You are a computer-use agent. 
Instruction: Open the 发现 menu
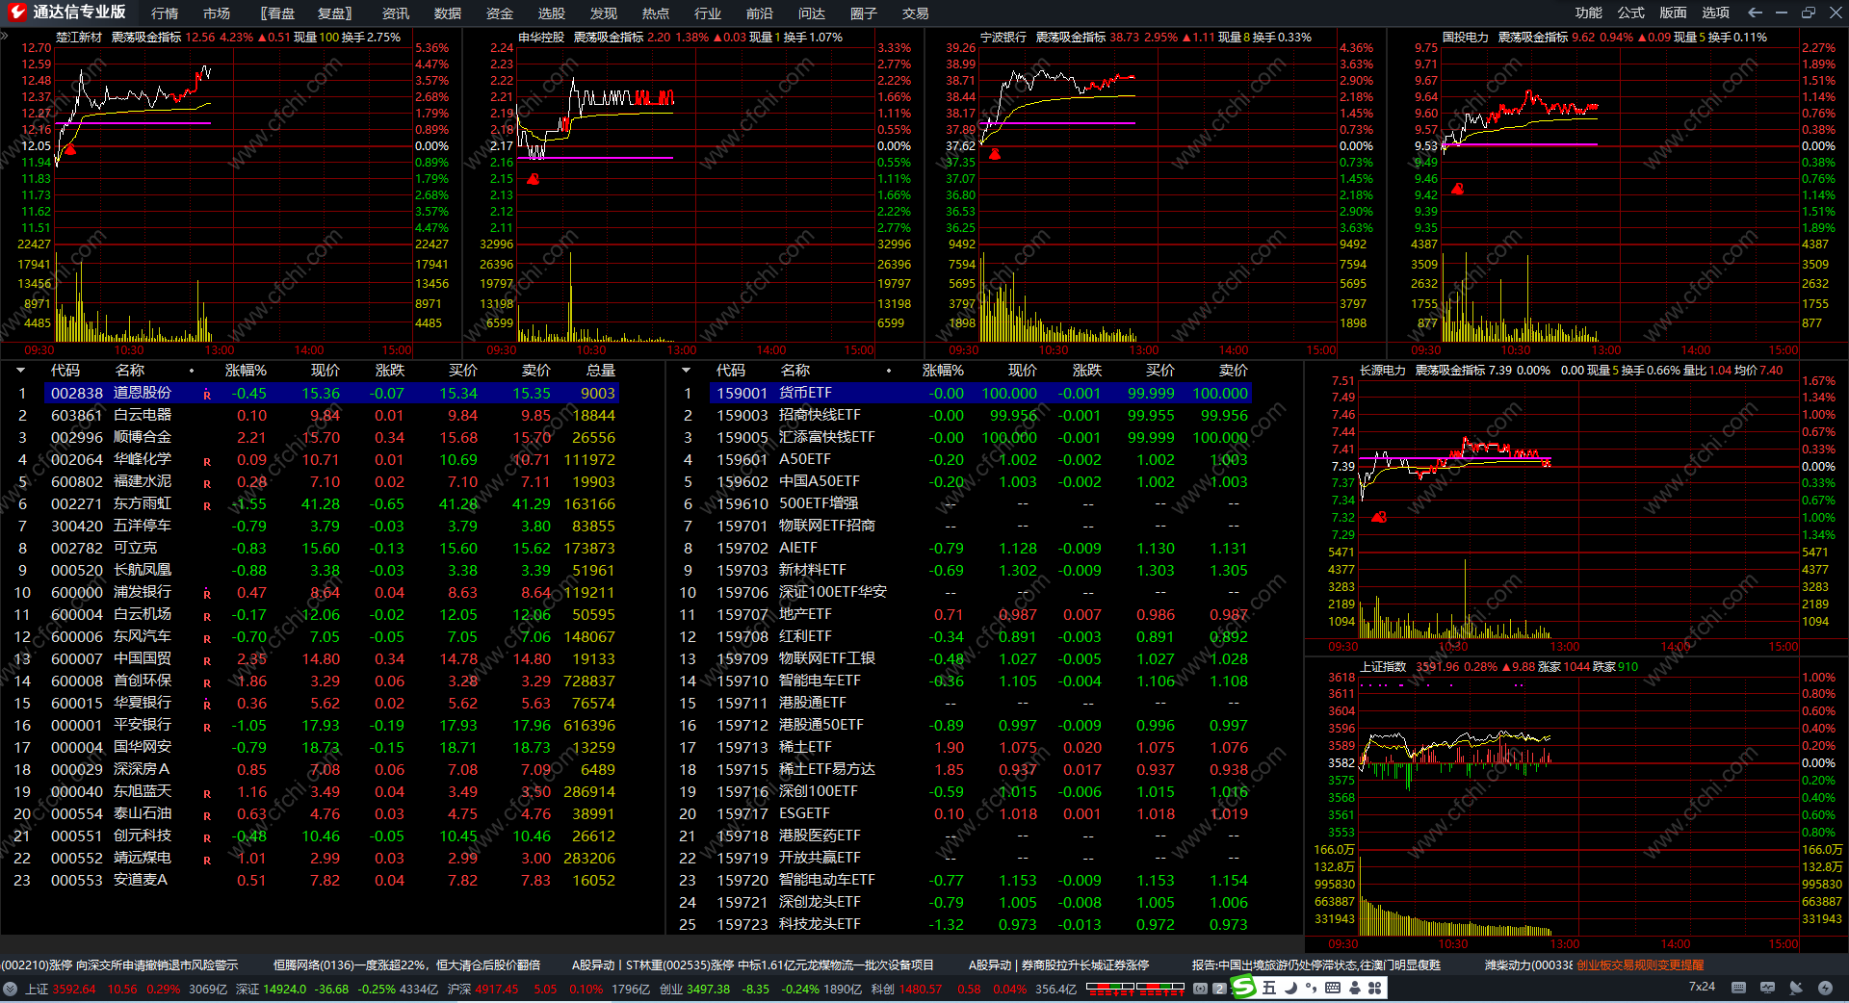604,13
